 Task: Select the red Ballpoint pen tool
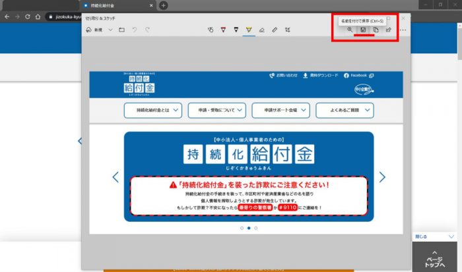tap(223, 30)
